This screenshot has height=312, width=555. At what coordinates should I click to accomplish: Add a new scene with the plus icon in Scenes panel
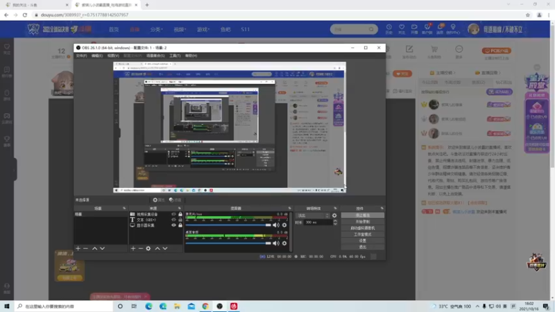pyautogui.click(x=78, y=249)
